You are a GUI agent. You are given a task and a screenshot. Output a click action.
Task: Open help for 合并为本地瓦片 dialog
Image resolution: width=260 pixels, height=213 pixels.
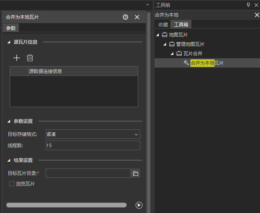pos(125,17)
